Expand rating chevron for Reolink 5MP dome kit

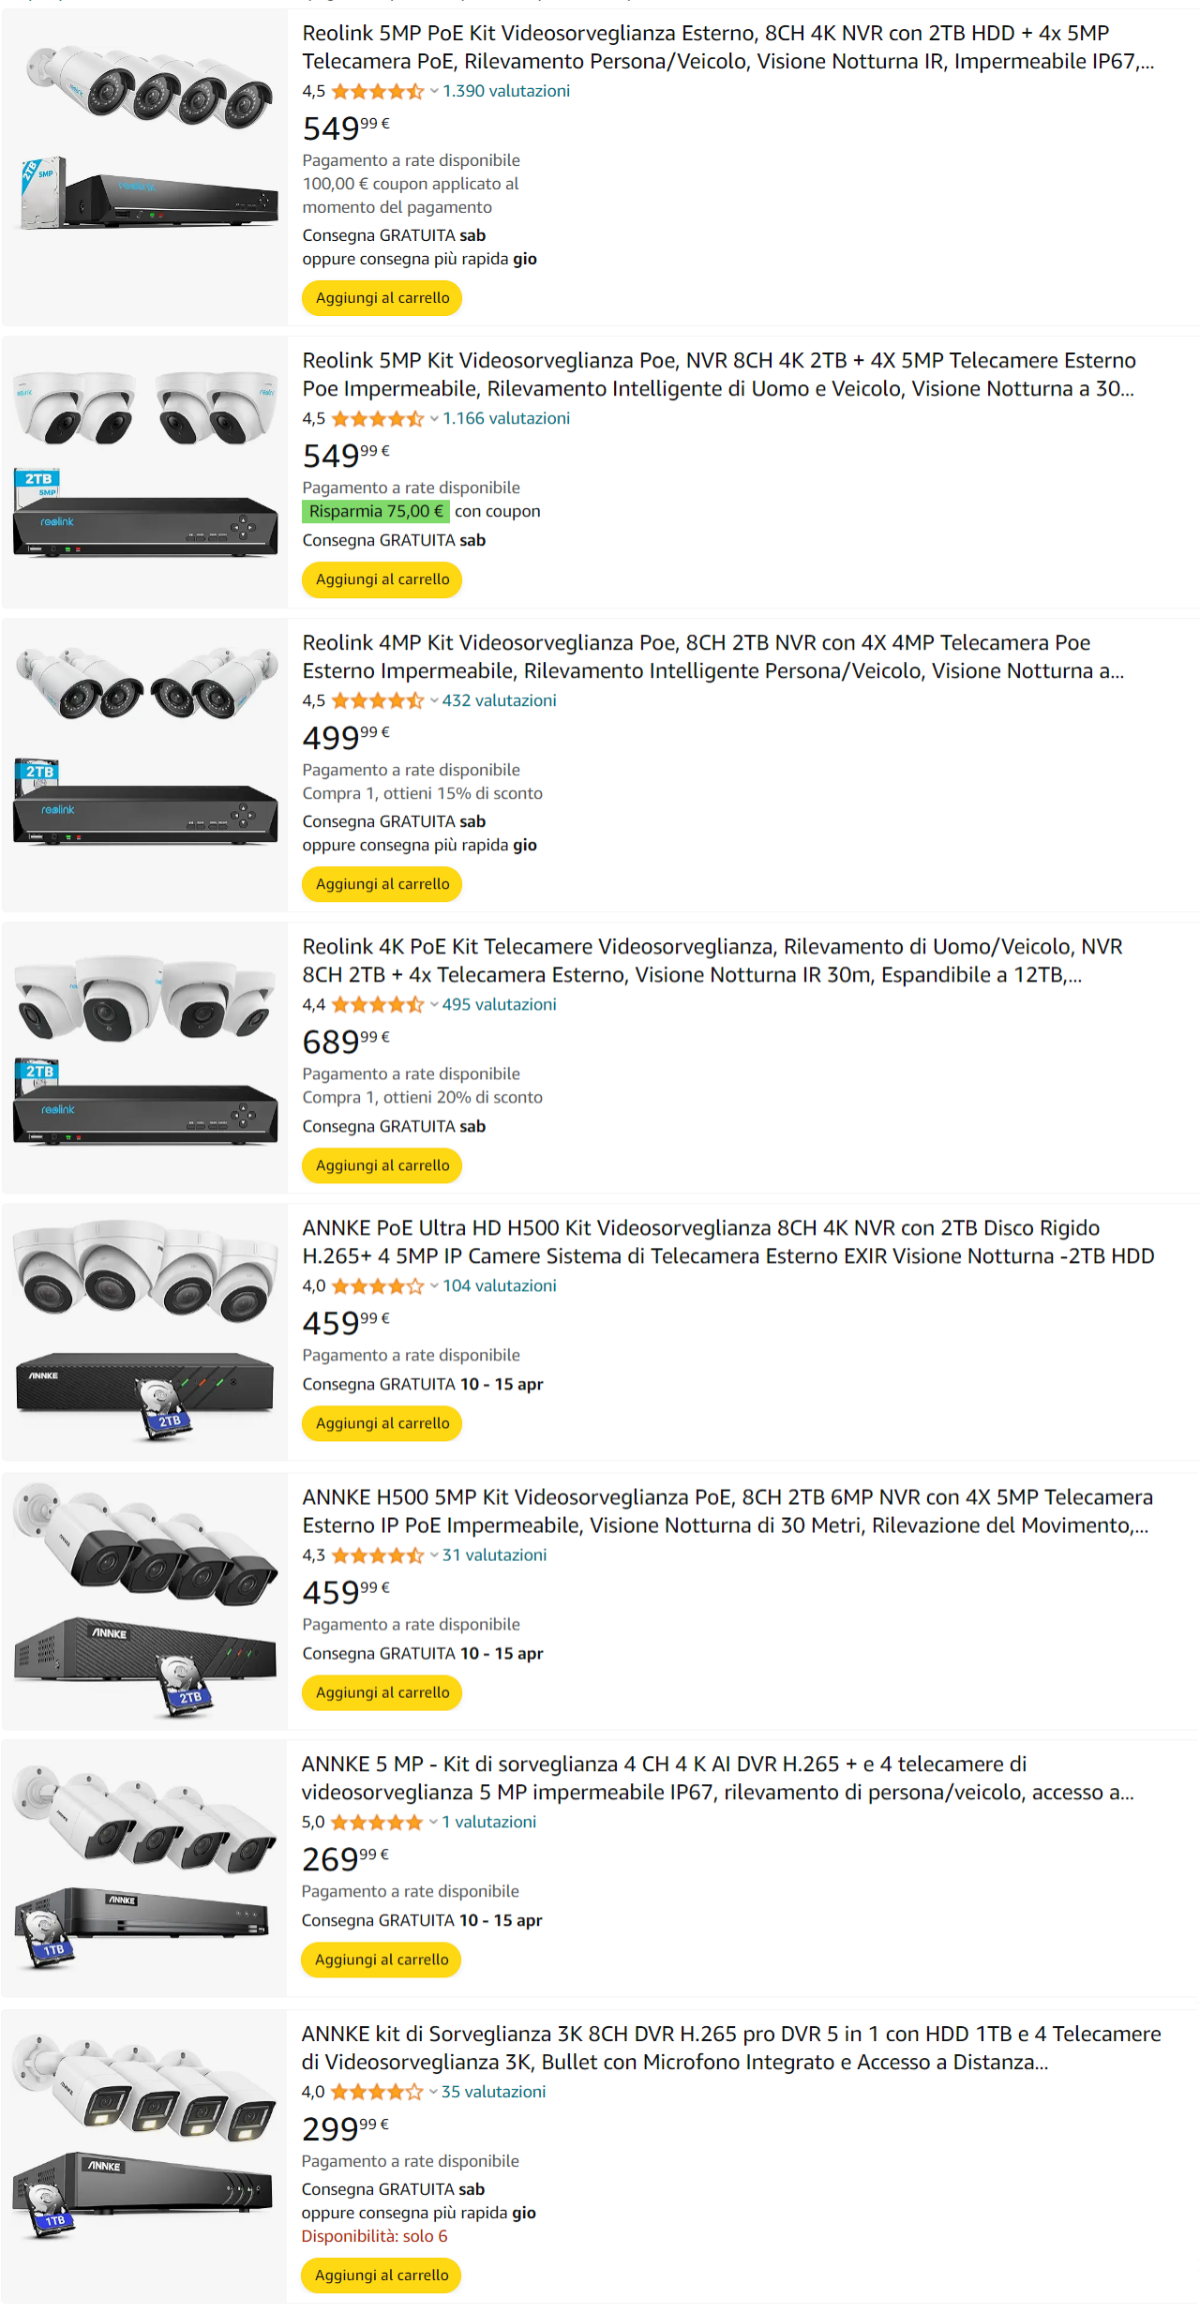434,419
